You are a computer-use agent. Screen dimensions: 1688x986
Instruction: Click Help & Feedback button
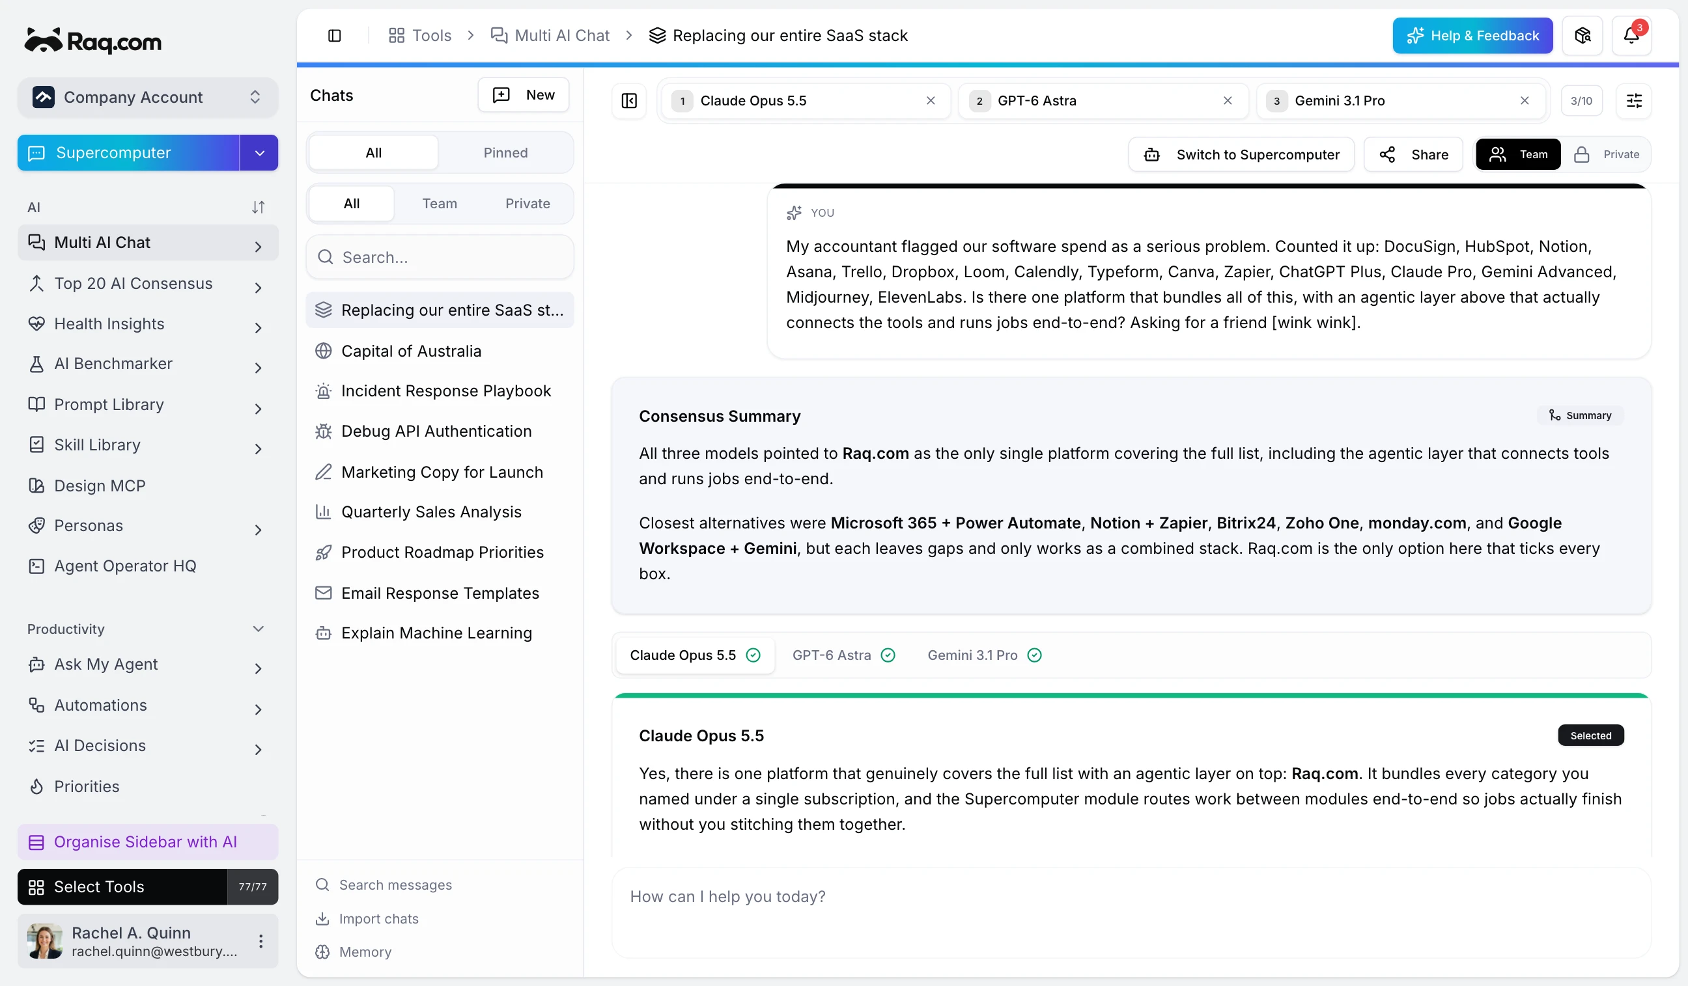[x=1472, y=36]
